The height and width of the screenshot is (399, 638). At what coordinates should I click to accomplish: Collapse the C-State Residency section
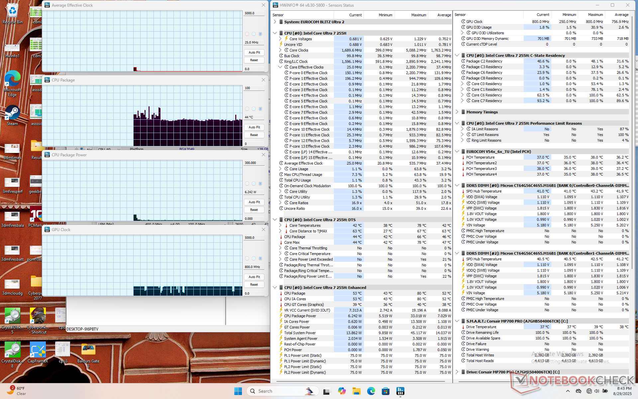pos(457,56)
